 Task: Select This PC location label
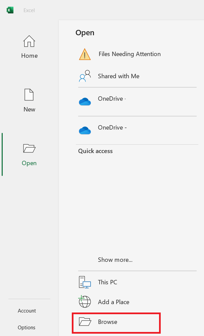coord(108,282)
